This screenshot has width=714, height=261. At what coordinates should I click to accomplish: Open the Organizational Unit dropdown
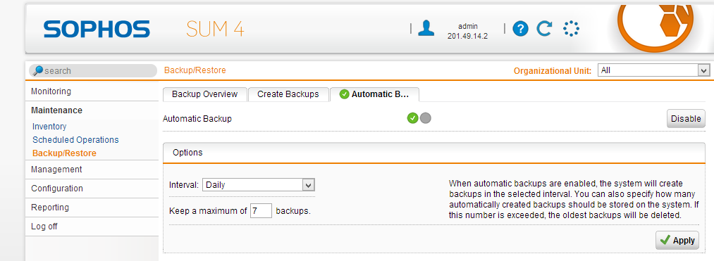tap(654, 70)
